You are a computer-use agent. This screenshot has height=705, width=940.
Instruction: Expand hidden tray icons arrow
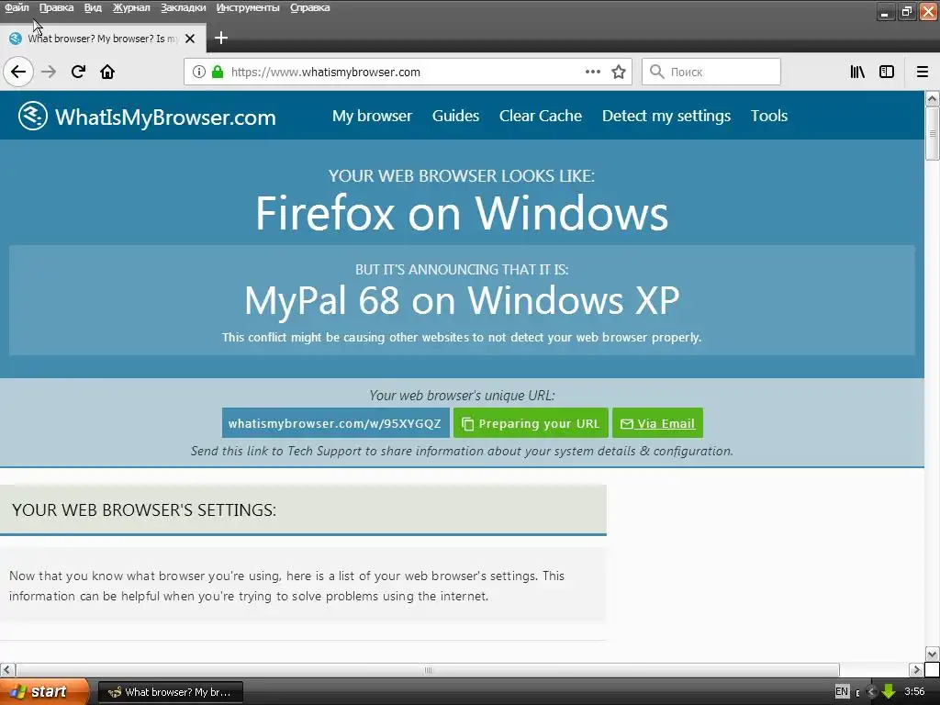[x=872, y=691]
